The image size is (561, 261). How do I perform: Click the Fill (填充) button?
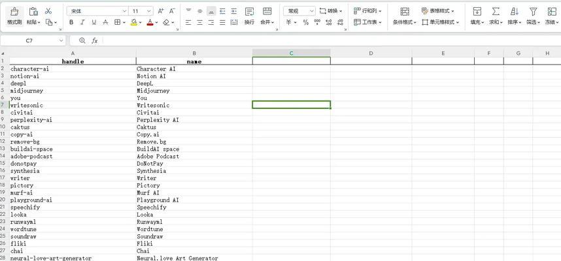[477, 16]
